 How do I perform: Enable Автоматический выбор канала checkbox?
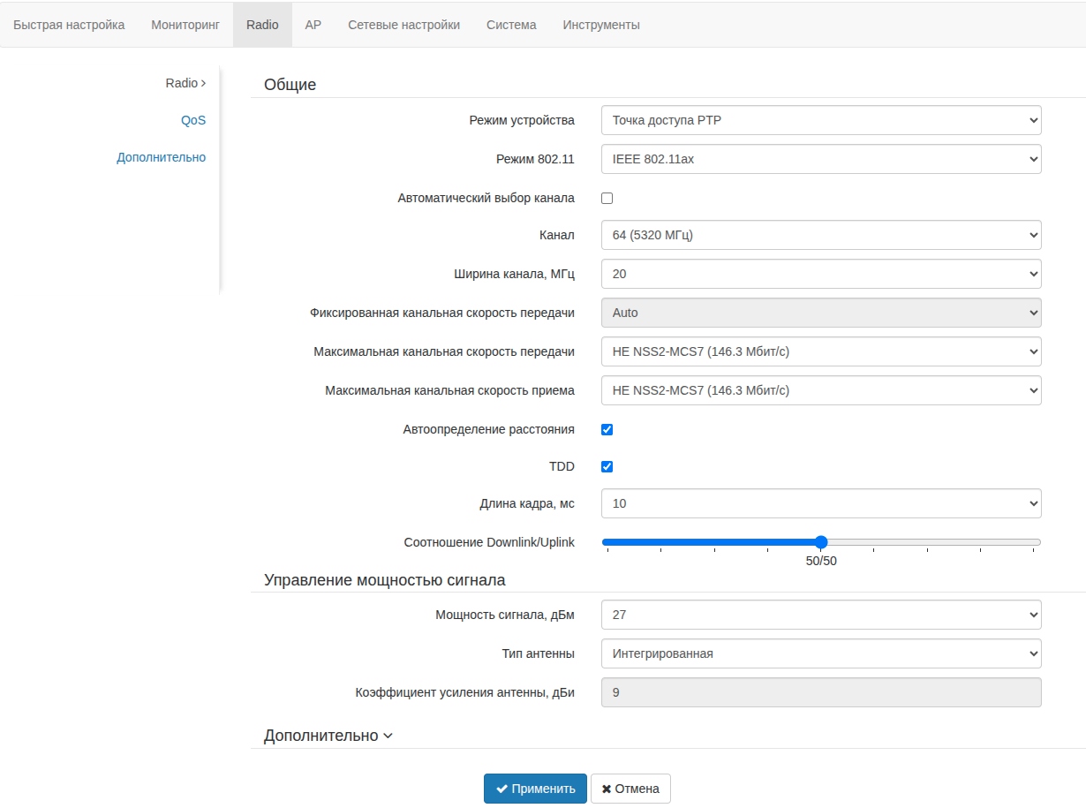[607, 199]
